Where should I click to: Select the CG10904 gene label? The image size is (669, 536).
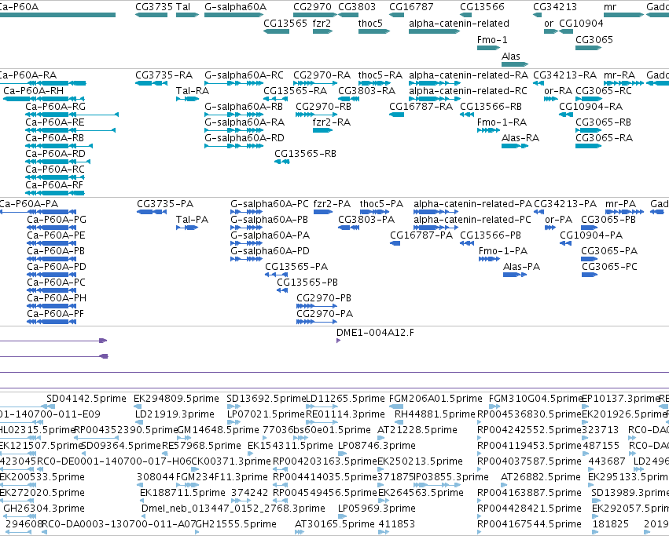click(x=581, y=23)
